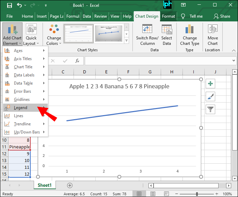Switch to the View tab
Viewport: 238px width, 197px height.
tap(115, 16)
